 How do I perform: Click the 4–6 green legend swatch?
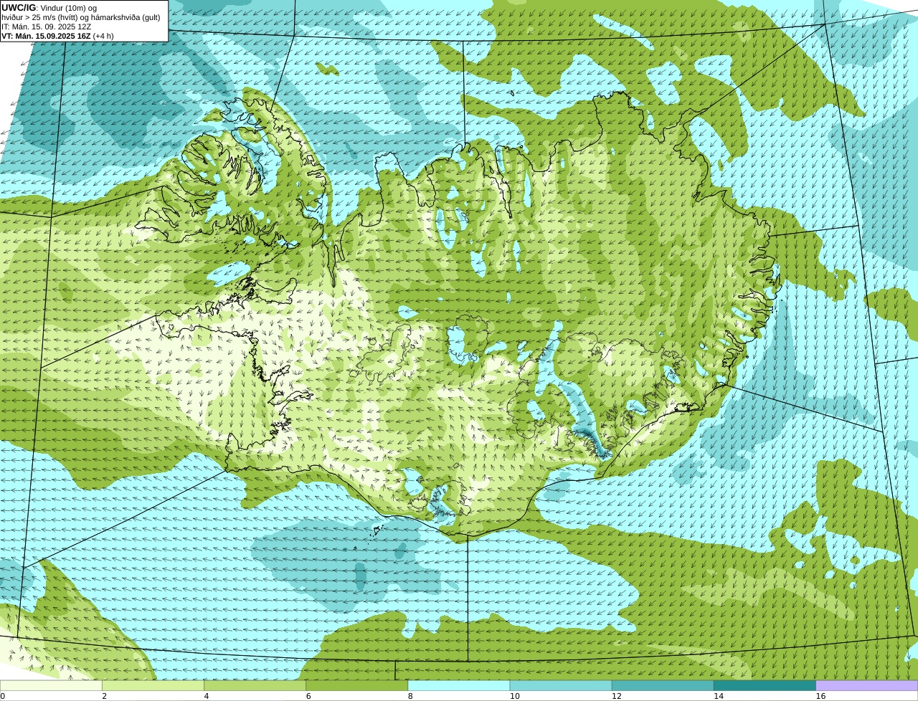point(255,685)
